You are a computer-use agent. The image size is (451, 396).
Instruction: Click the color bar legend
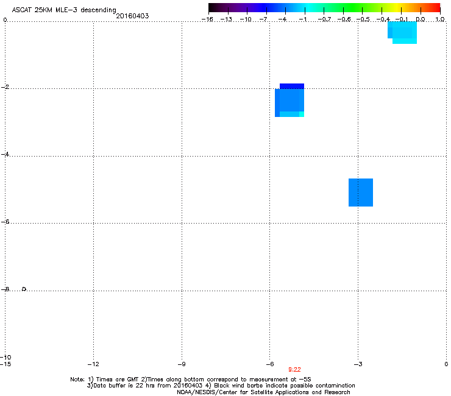point(324,7)
